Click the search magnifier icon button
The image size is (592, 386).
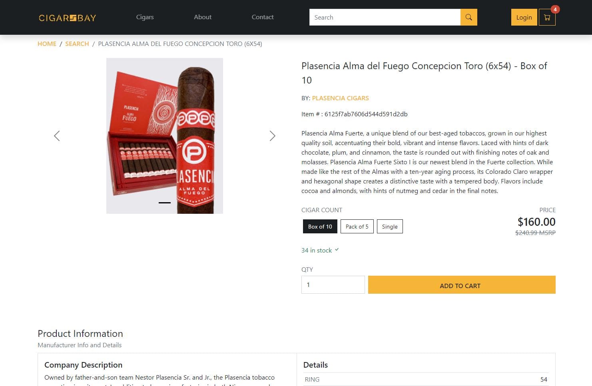[x=469, y=17]
